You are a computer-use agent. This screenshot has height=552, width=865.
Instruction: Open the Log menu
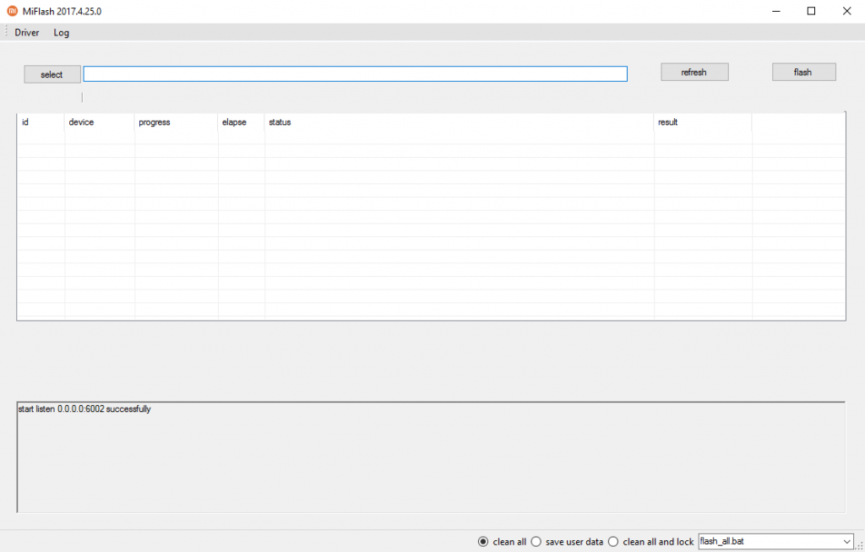[x=61, y=33]
